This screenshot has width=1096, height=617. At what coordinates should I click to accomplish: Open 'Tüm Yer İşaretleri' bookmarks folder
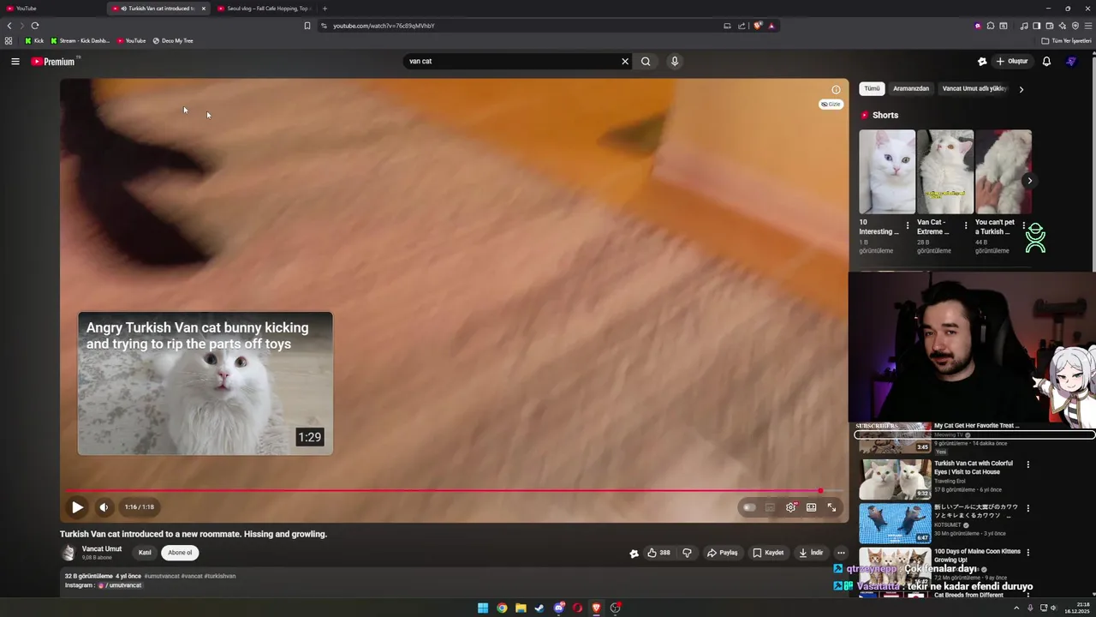click(x=1066, y=41)
